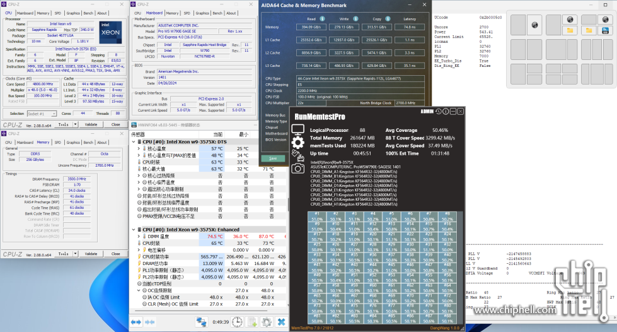Expand DIMM 温度 row in HWiNFO
The height and width of the screenshot is (332, 617).
[139, 237]
